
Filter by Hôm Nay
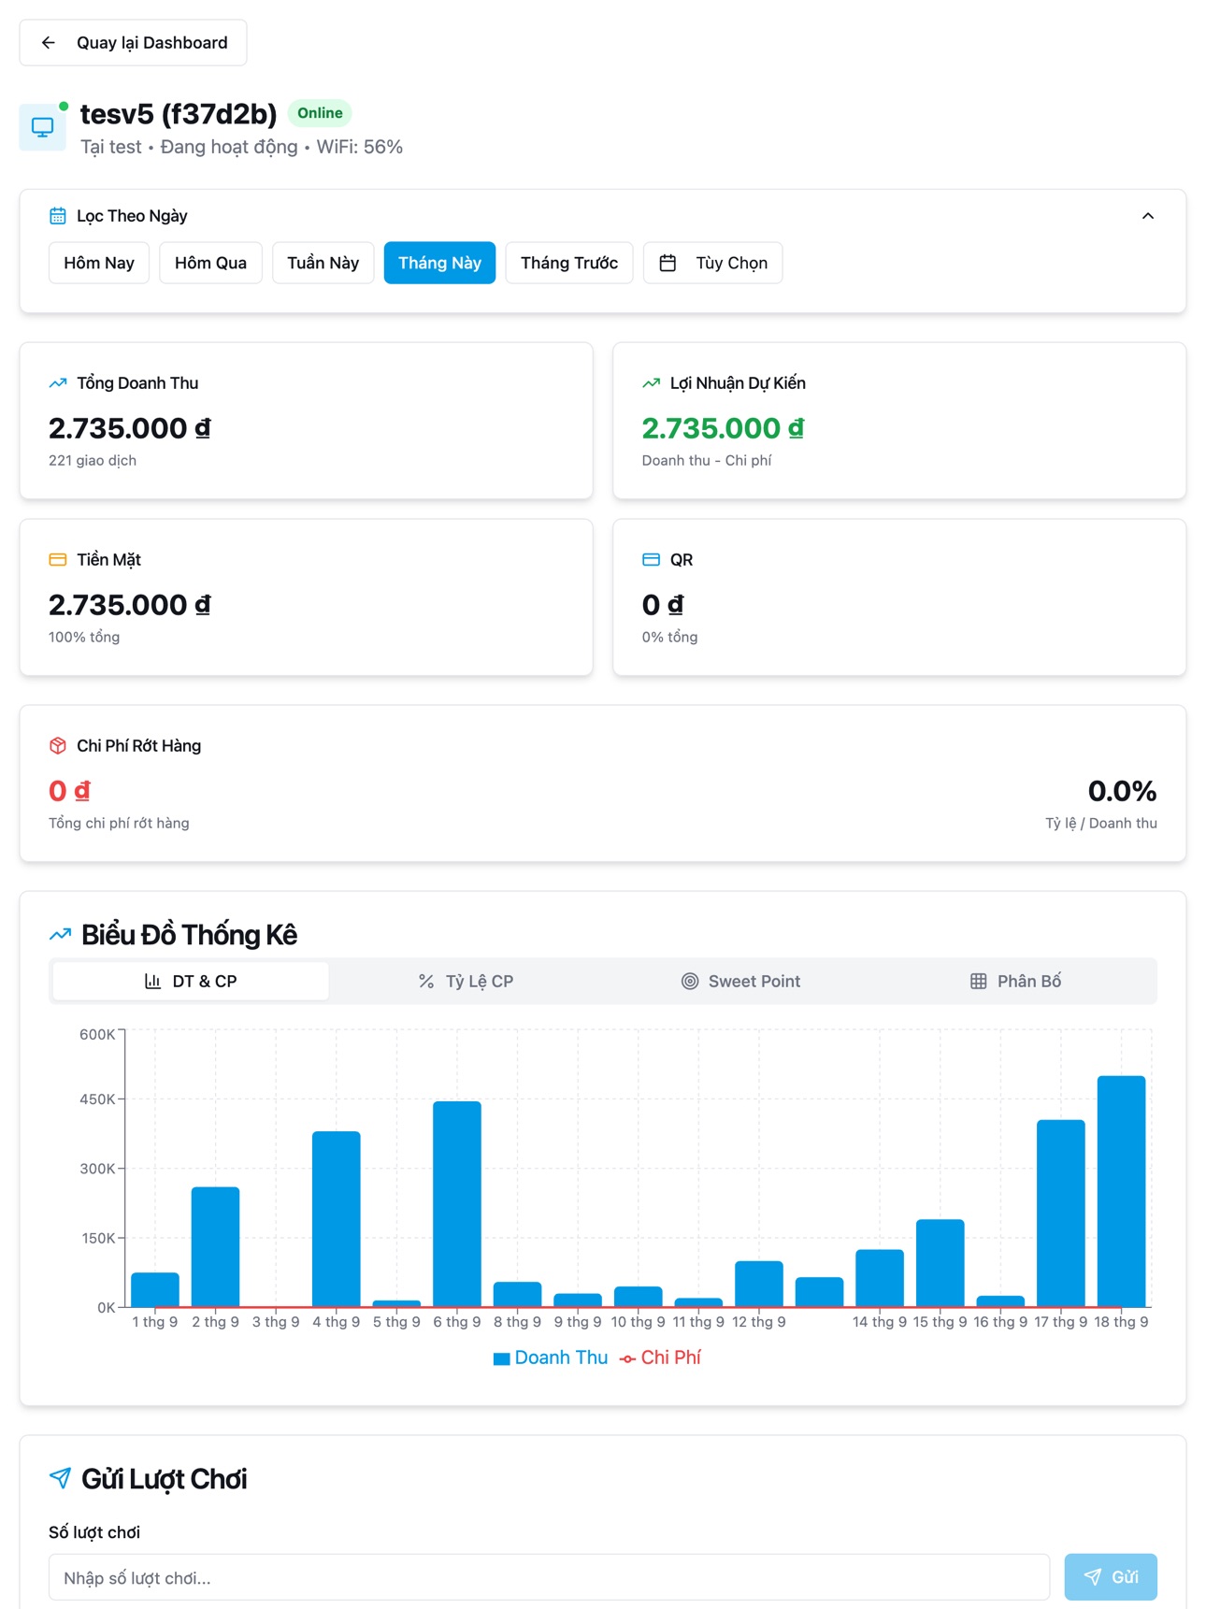[99, 263]
